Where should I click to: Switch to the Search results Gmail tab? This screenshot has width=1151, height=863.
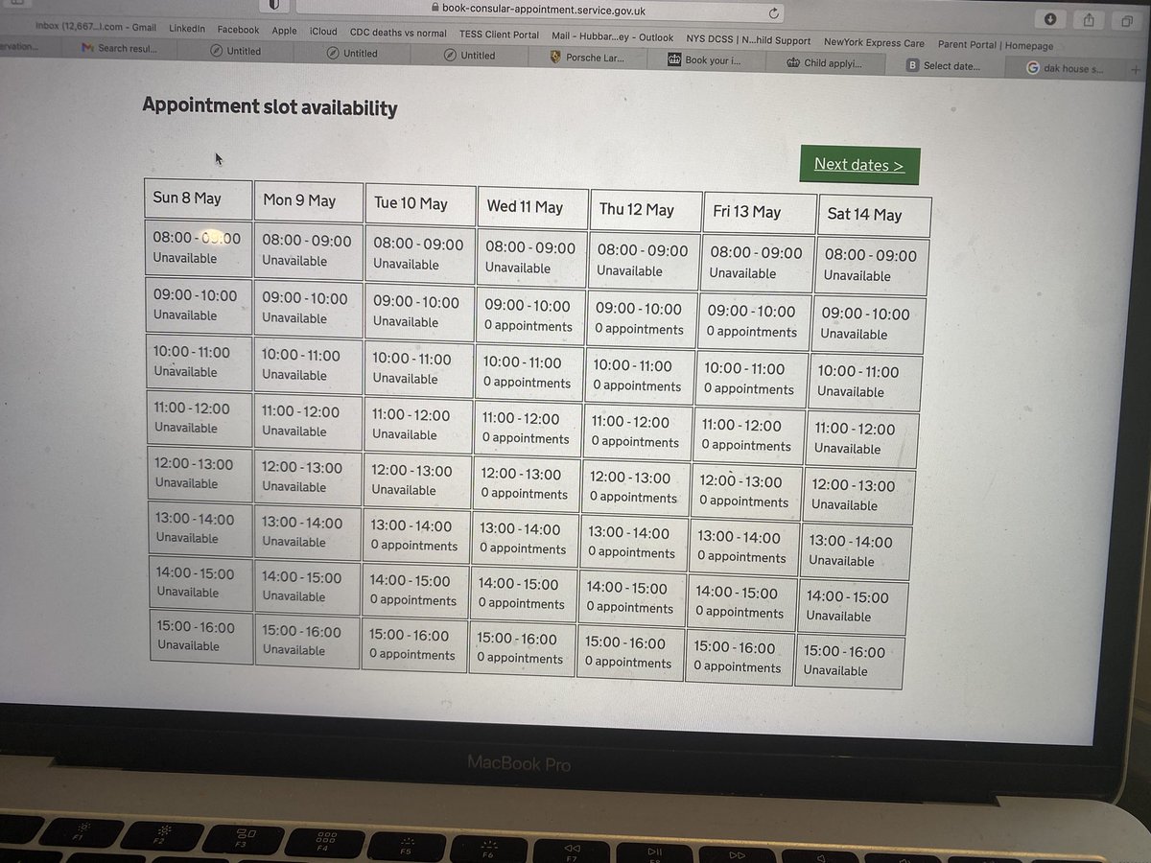pos(120,48)
